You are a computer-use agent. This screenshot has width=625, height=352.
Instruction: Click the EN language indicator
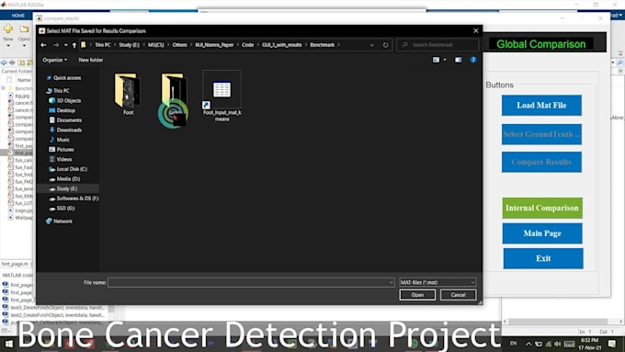[x=514, y=343]
